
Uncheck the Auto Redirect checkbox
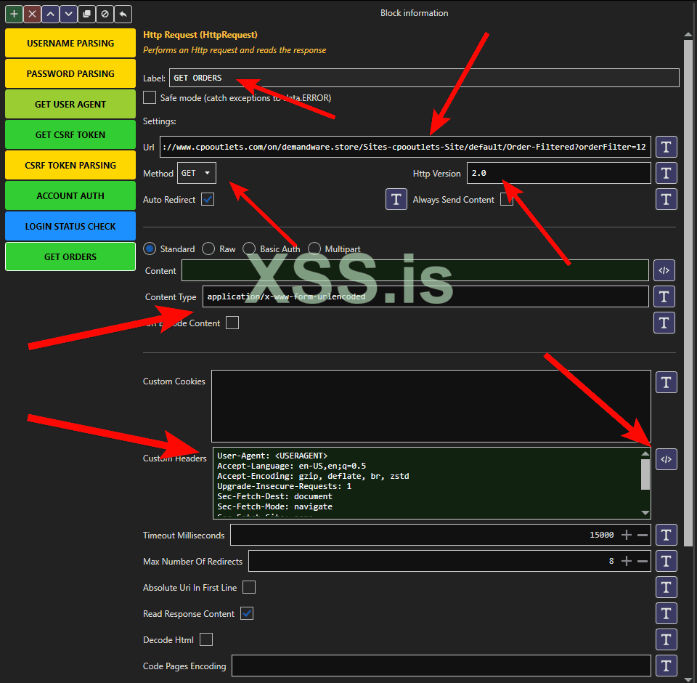(208, 199)
